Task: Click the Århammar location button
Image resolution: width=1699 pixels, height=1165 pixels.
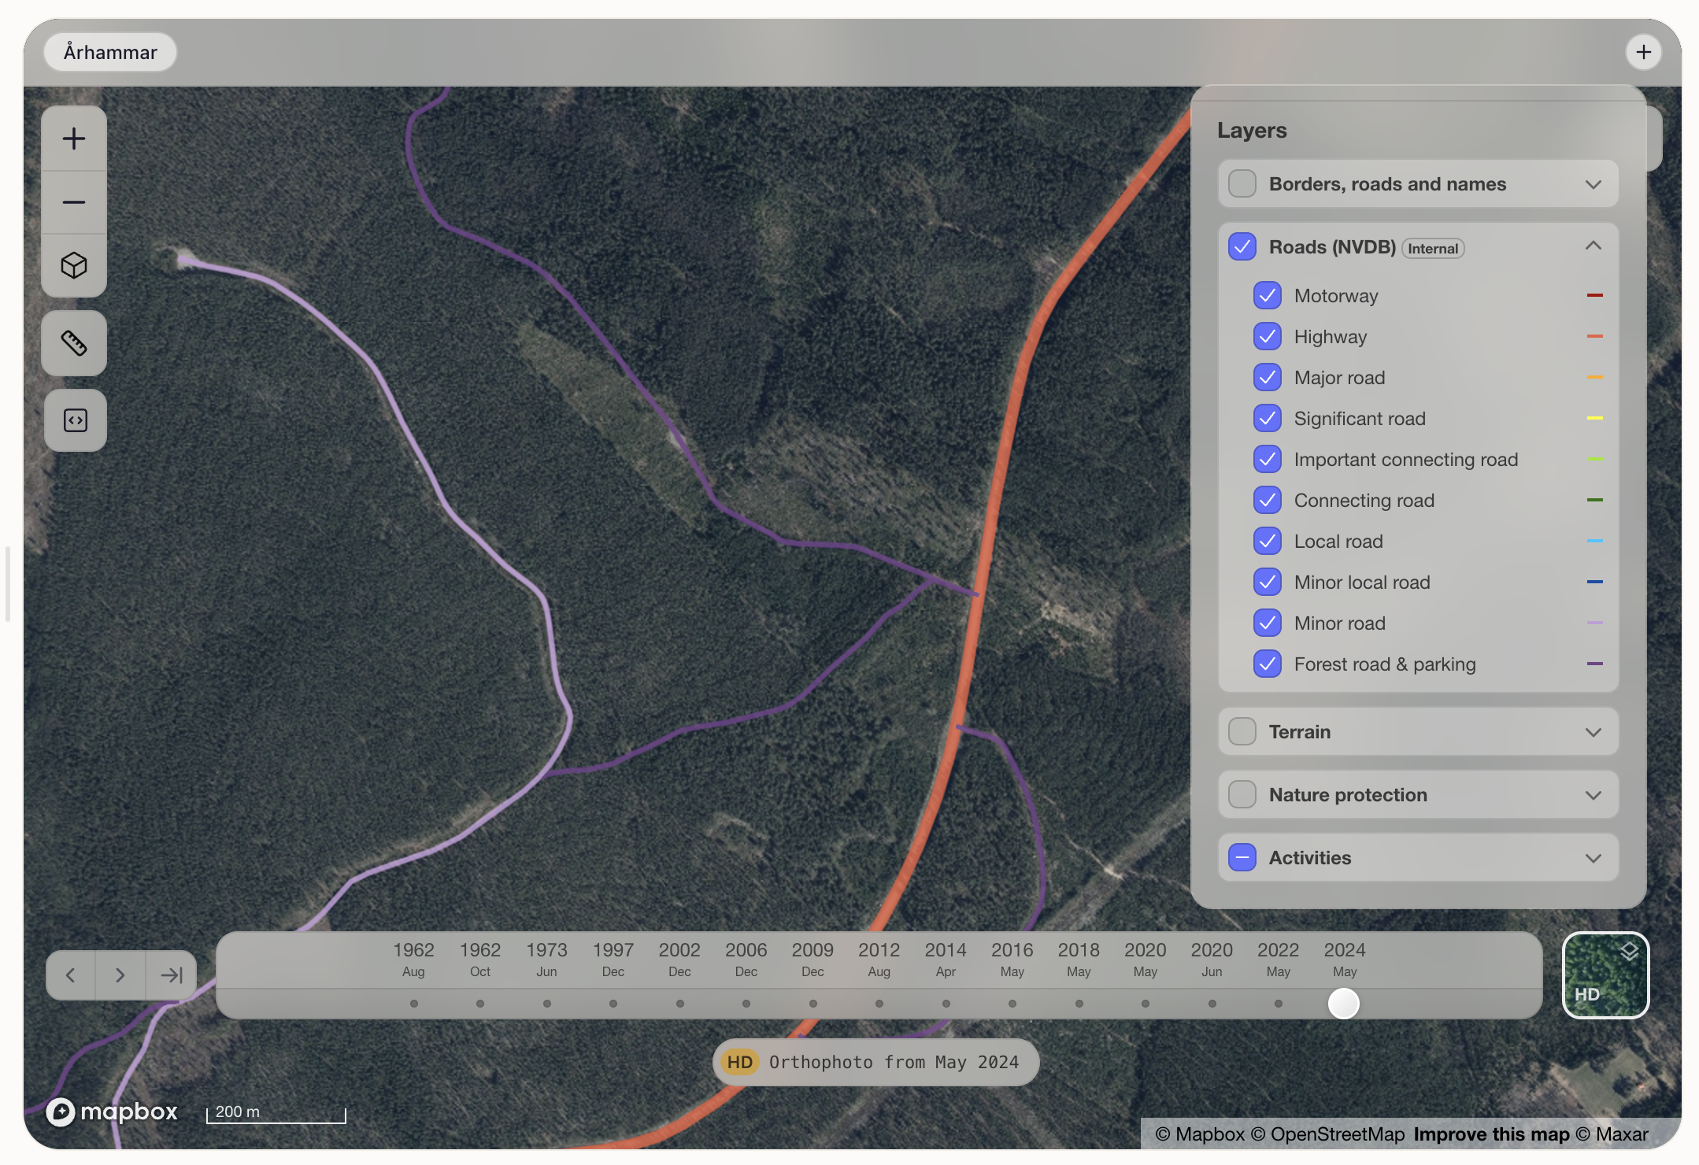Action: [x=110, y=52]
